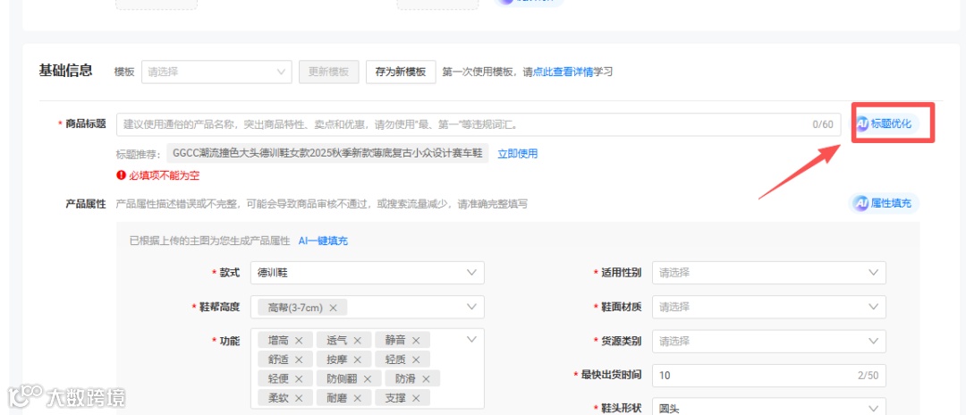Remove the 高帮(3-7cm) tag

[x=334, y=308]
